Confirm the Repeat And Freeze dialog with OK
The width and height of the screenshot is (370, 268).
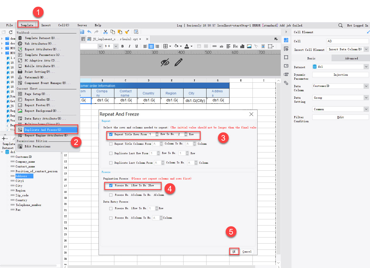[x=234, y=251]
